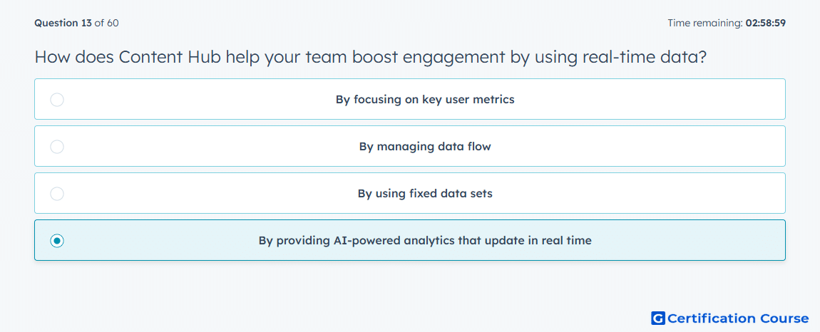This screenshot has width=820, height=332.
Task: Click the G logo icon beside Certification Course
Action: pyautogui.click(x=658, y=318)
